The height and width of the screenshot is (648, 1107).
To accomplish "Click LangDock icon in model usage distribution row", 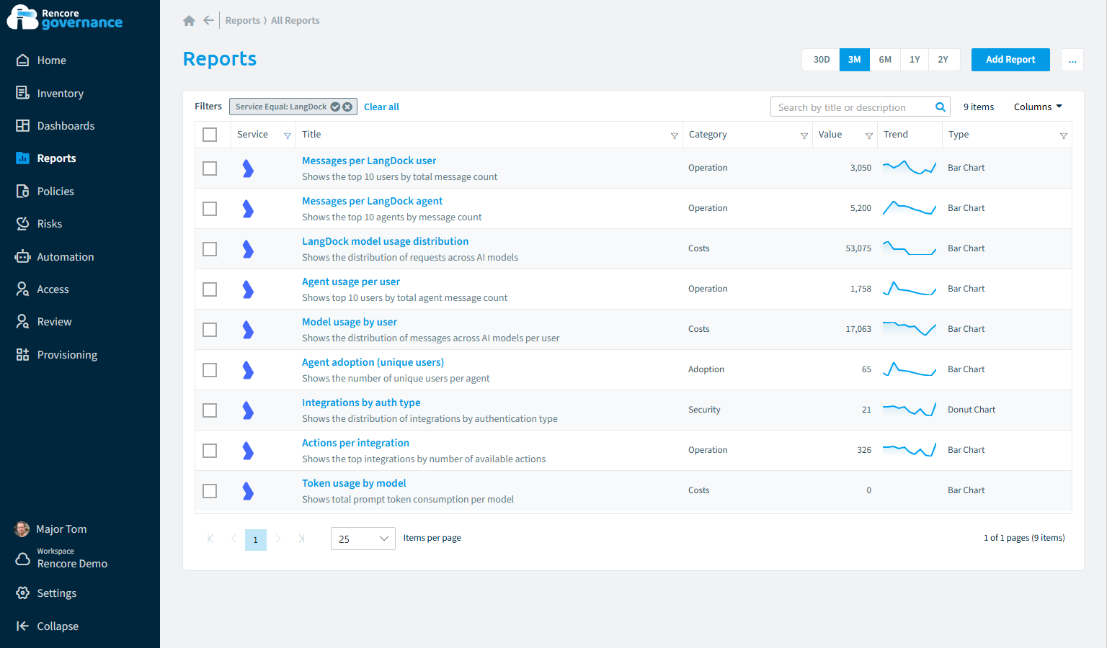I will [248, 249].
